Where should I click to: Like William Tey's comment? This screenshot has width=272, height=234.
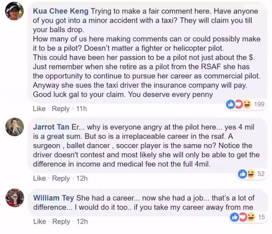(x=39, y=221)
